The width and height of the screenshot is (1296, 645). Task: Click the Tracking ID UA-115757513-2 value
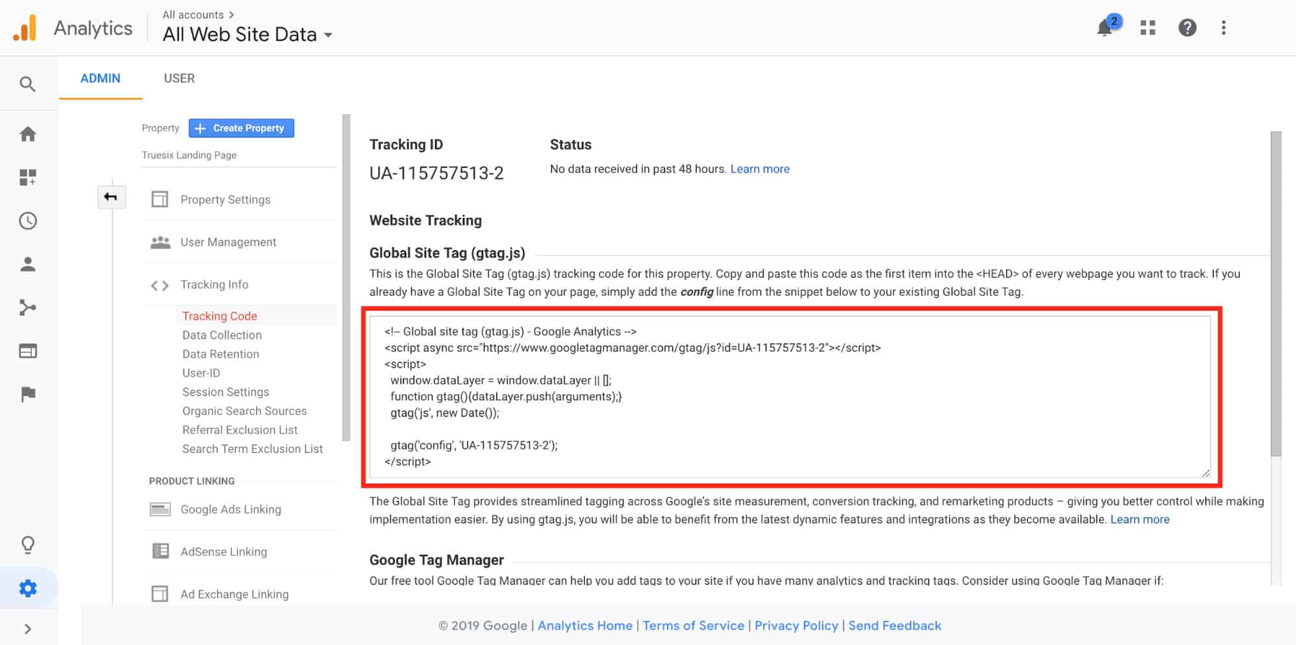pyautogui.click(x=436, y=173)
